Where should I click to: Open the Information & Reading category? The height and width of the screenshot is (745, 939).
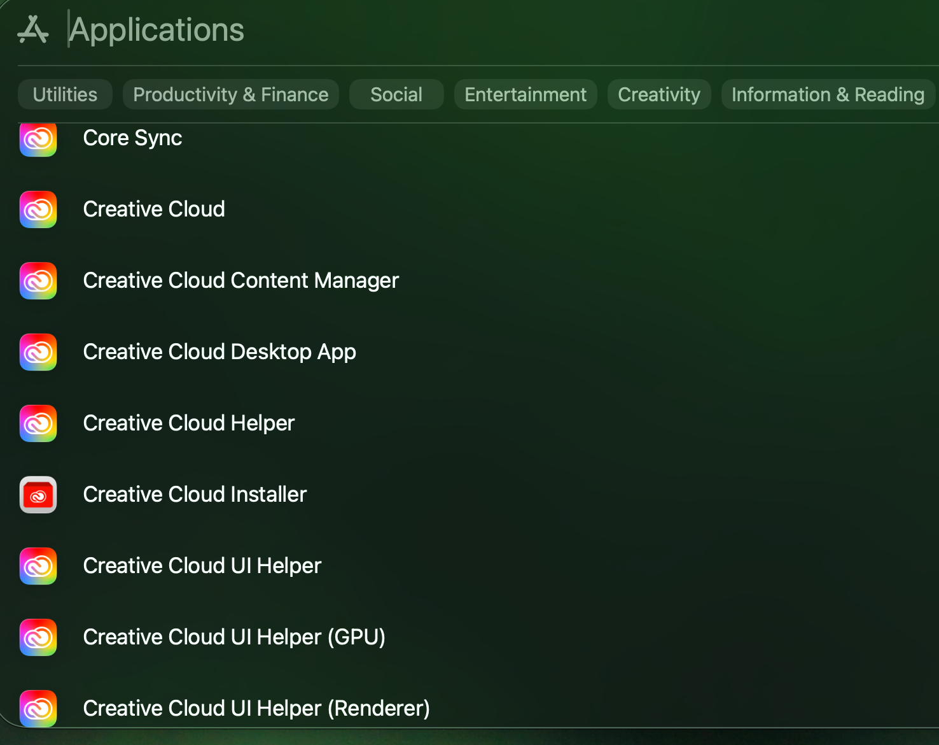[x=828, y=94]
